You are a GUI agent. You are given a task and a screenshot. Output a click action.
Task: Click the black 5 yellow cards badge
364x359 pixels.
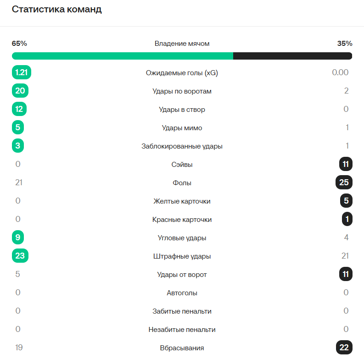point(346,201)
